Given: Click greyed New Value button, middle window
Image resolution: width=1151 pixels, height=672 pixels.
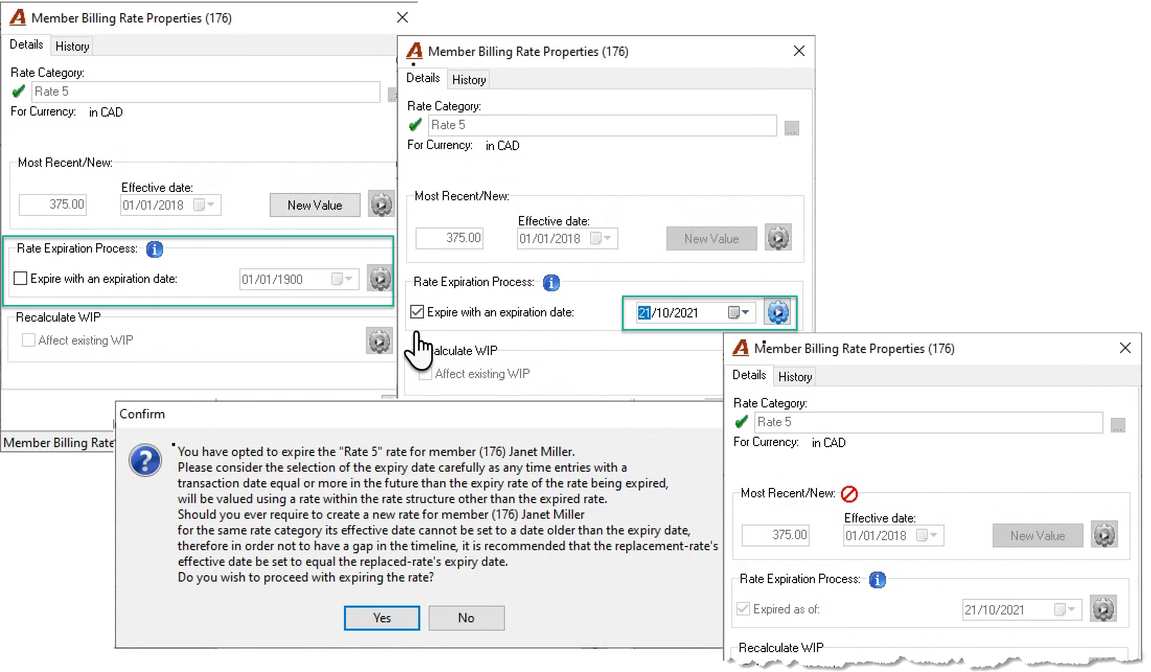Looking at the screenshot, I should (711, 238).
